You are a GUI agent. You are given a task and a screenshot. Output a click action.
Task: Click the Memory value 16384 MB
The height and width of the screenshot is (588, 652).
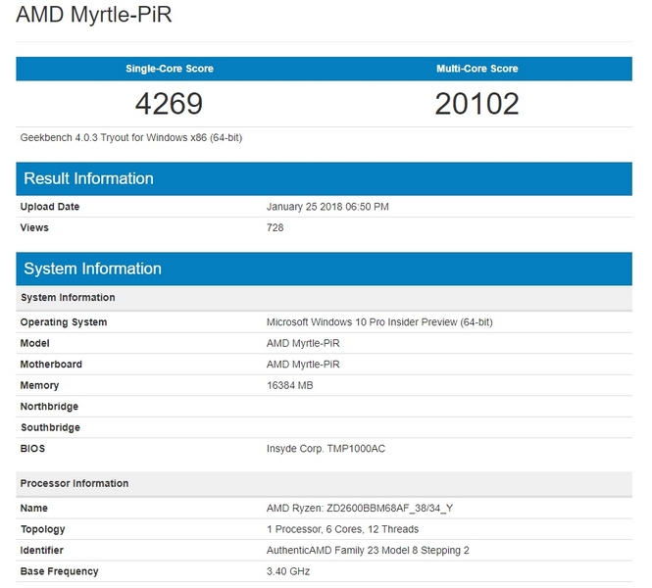(x=292, y=385)
